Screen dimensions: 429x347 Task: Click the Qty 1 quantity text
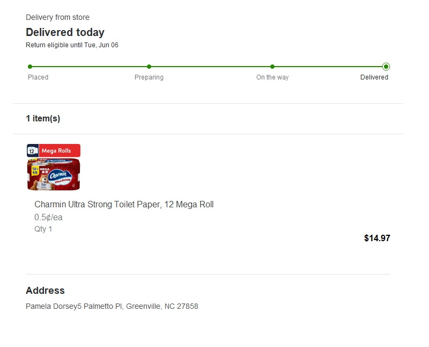[43, 229]
